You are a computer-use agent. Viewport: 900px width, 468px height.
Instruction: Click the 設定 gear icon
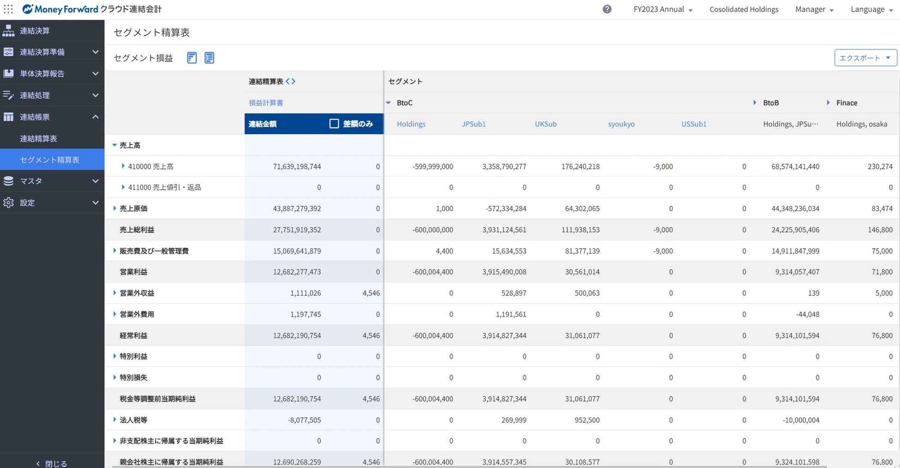pos(8,203)
